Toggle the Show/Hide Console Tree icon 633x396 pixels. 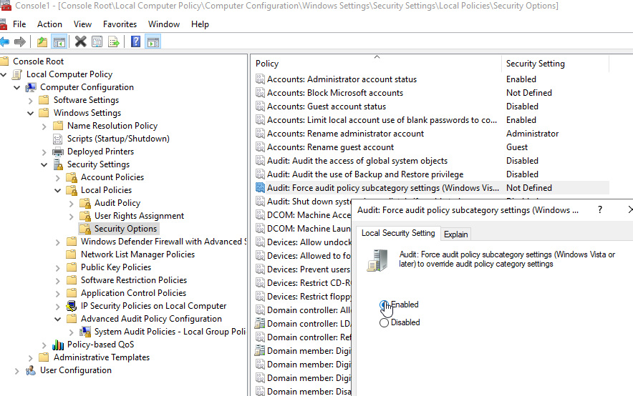coord(59,41)
